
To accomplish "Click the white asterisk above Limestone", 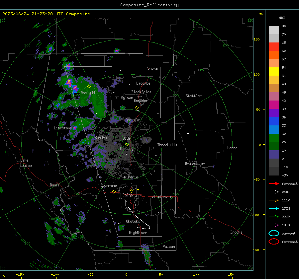I will click(x=63, y=125).
